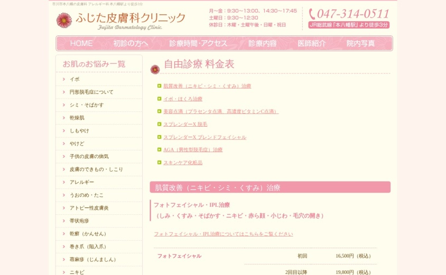Screen dimensions: 446x275
Task: Open sidebar item 蕁麻疹（じんましん）
Action: click(x=92, y=260)
